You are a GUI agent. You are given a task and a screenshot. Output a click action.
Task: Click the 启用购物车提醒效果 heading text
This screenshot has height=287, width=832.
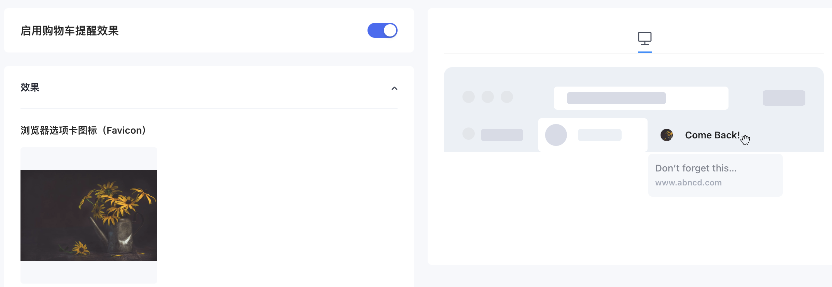click(70, 31)
